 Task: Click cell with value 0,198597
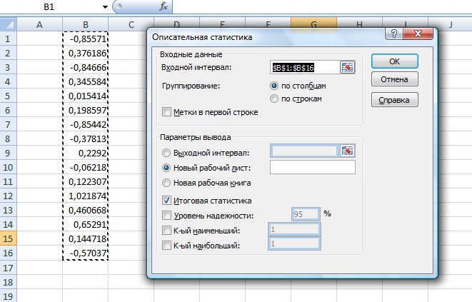[86, 110]
